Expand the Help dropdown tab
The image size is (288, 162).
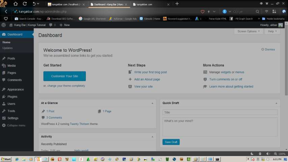tap(272, 31)
